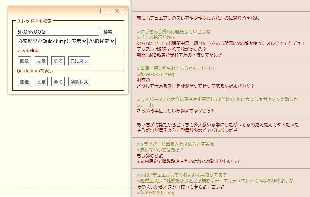Screen dimensions: 310x197
Task: Click quoted line >にじさんじ排斥は継続していこうね
Action: [174, 32]
